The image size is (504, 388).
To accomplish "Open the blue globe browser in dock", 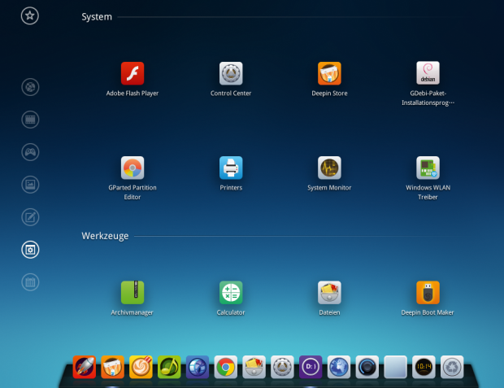I will (x=339, y=367).
